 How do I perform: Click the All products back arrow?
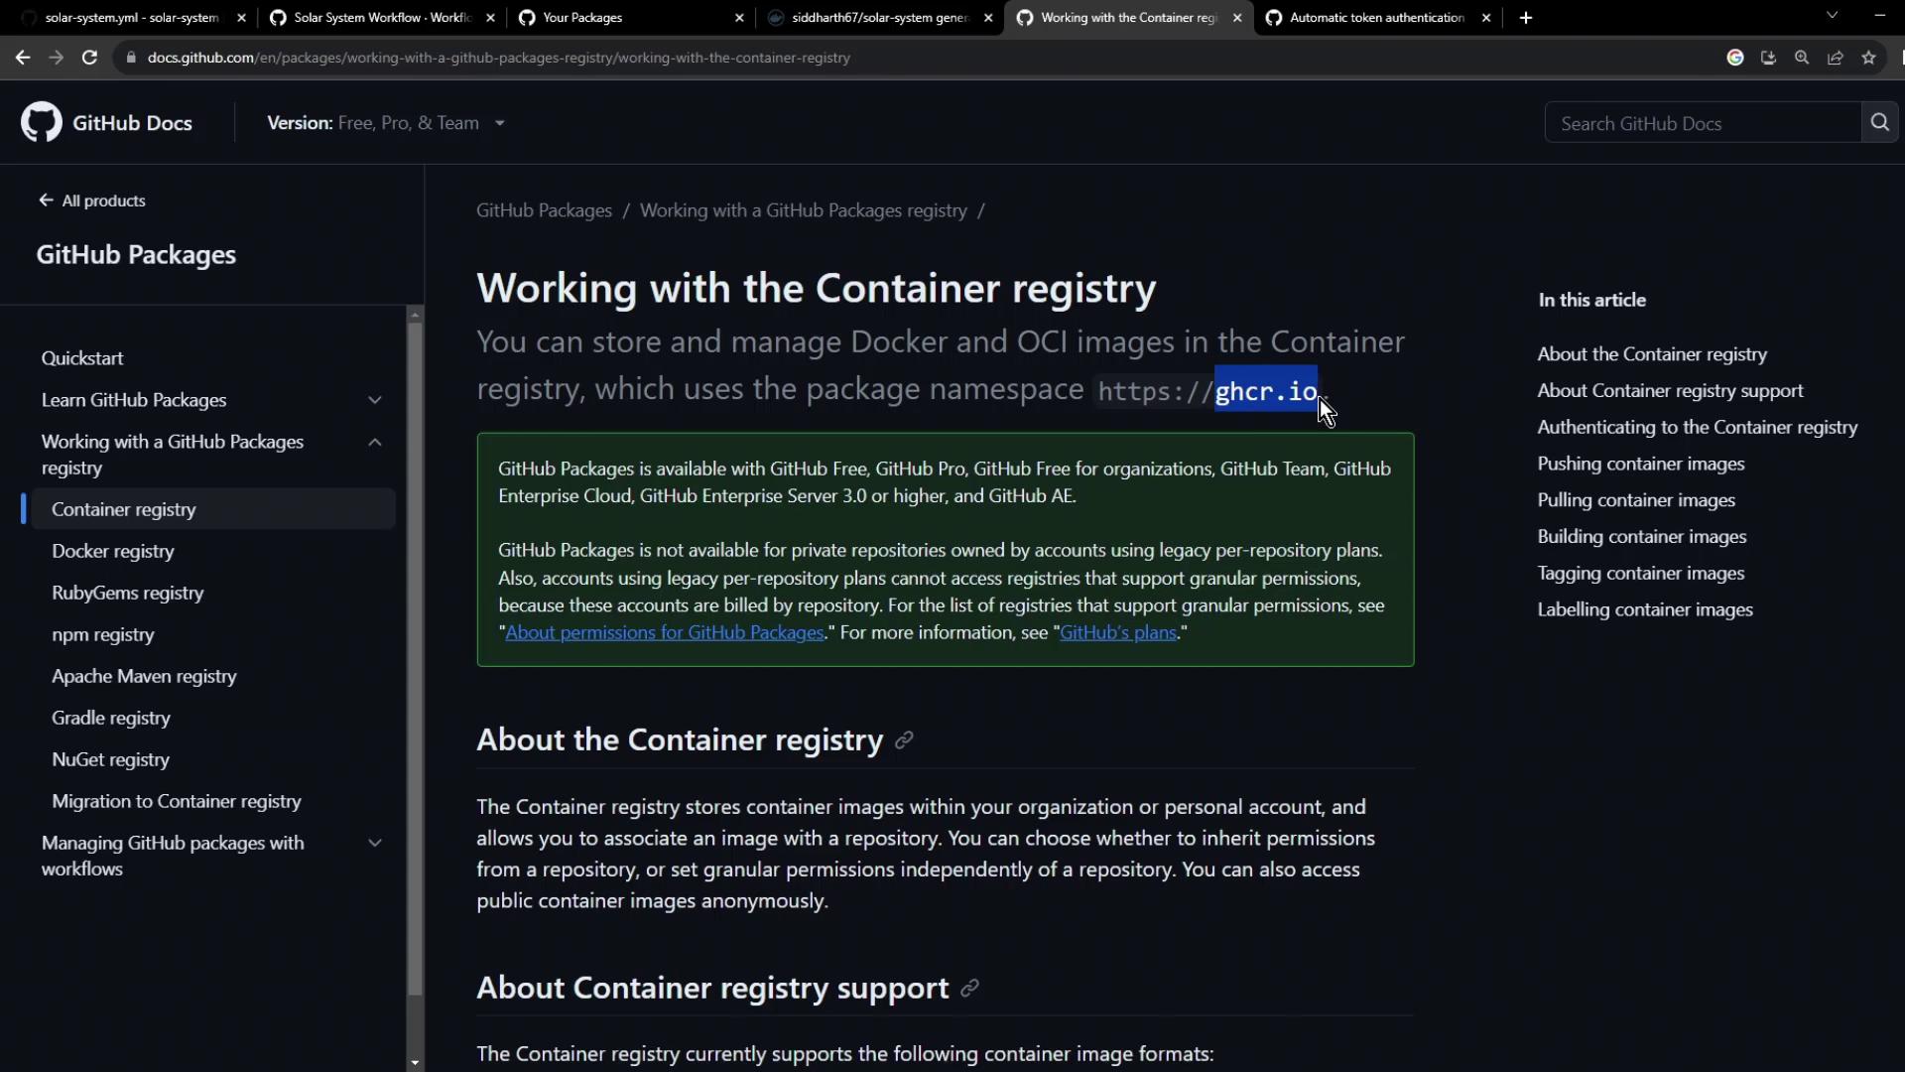pyautogui.click(x=46, y=201)
